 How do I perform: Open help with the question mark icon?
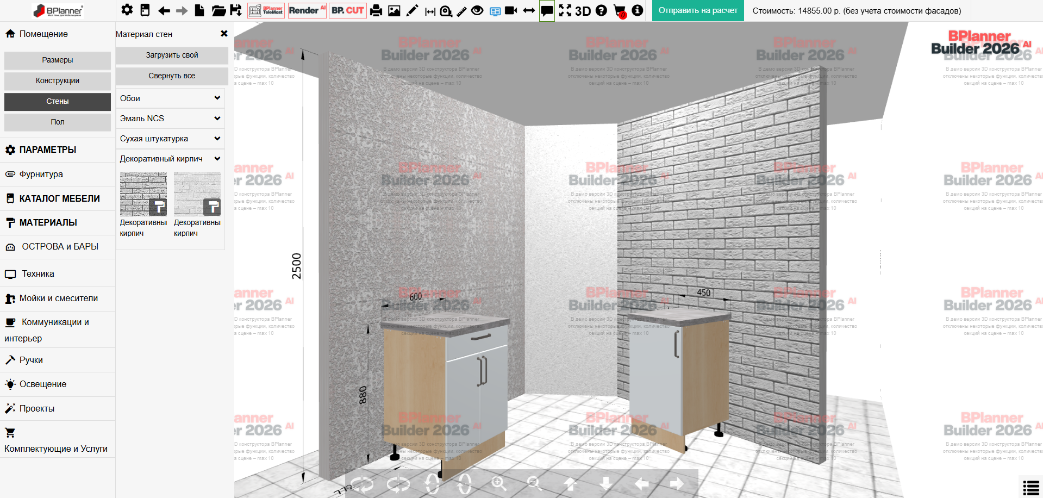[601, 10]
